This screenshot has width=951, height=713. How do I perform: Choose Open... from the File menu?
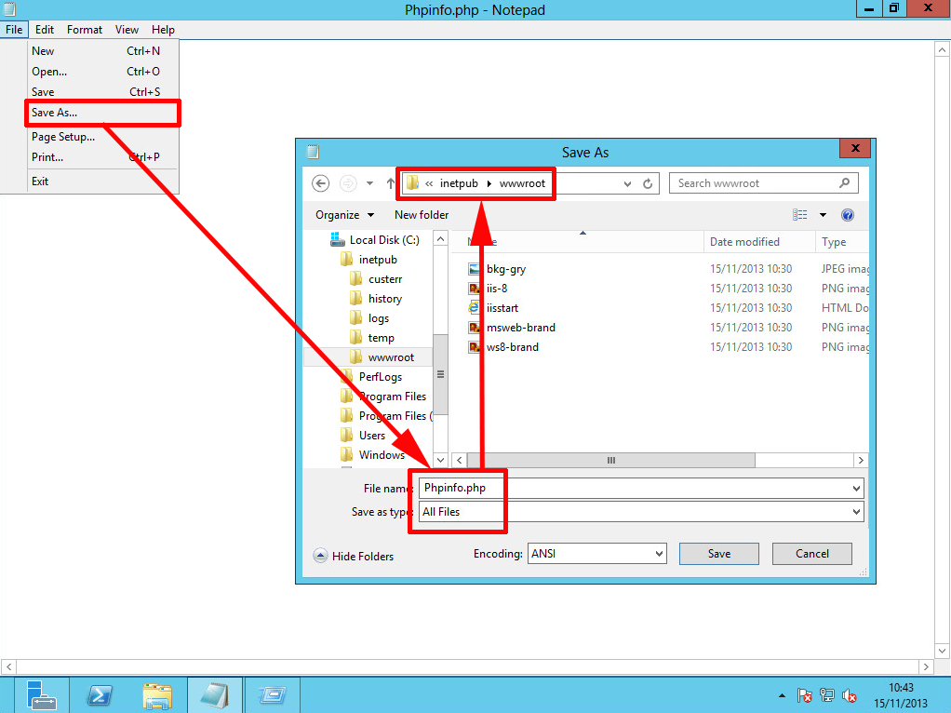pos(102,72)
